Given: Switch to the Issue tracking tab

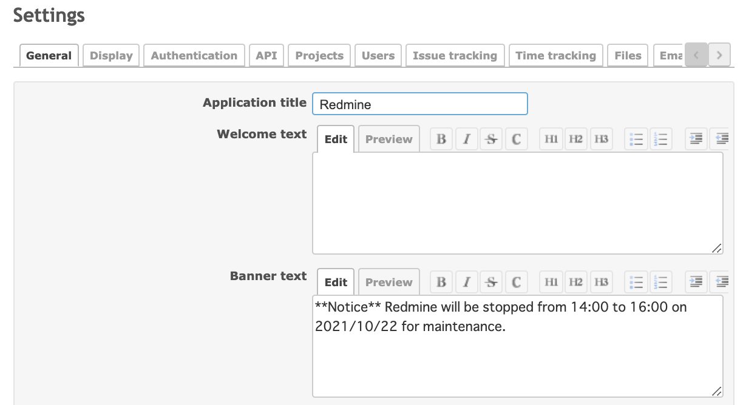Looking at the screenshot, I should click(x=455, y=56).
